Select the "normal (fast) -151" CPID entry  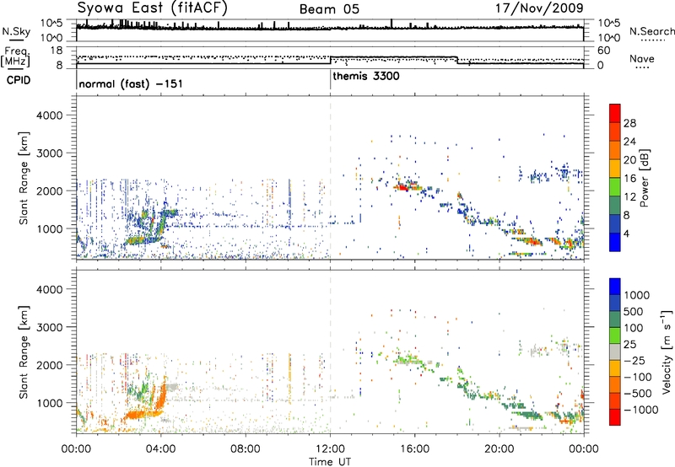[x=131, y=83]
